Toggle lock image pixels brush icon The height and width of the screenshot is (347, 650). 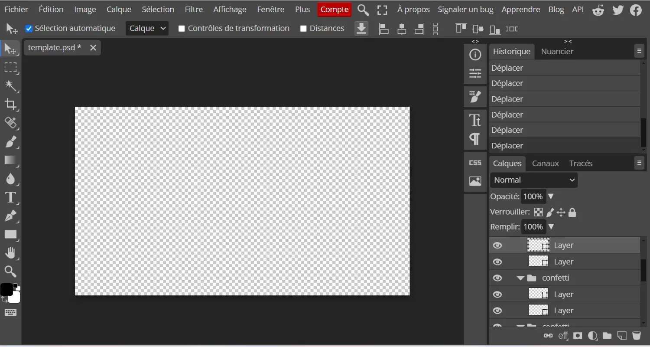(x=550, y=213)
